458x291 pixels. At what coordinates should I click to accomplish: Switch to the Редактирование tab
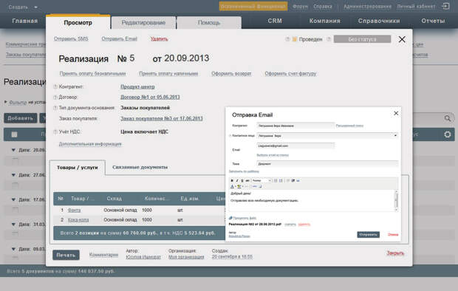coord(143,22)
